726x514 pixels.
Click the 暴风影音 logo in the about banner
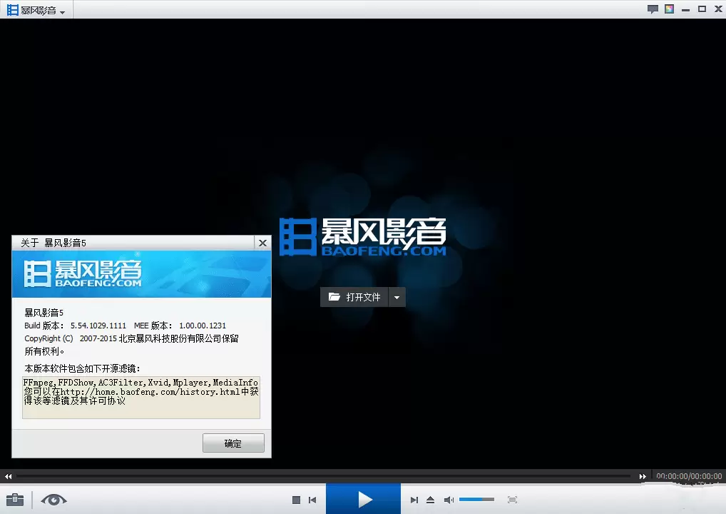pyautogui.click(x=83, y=273)
